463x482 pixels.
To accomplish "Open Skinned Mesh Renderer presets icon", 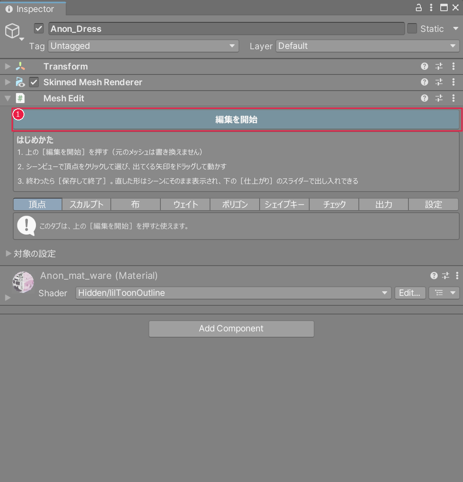I will coord(439,82).
